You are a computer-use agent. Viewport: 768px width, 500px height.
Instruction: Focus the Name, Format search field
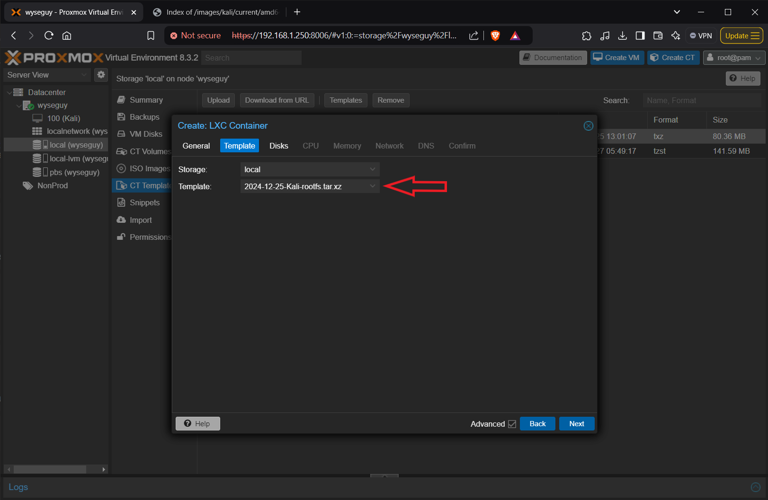pos(702,100)
